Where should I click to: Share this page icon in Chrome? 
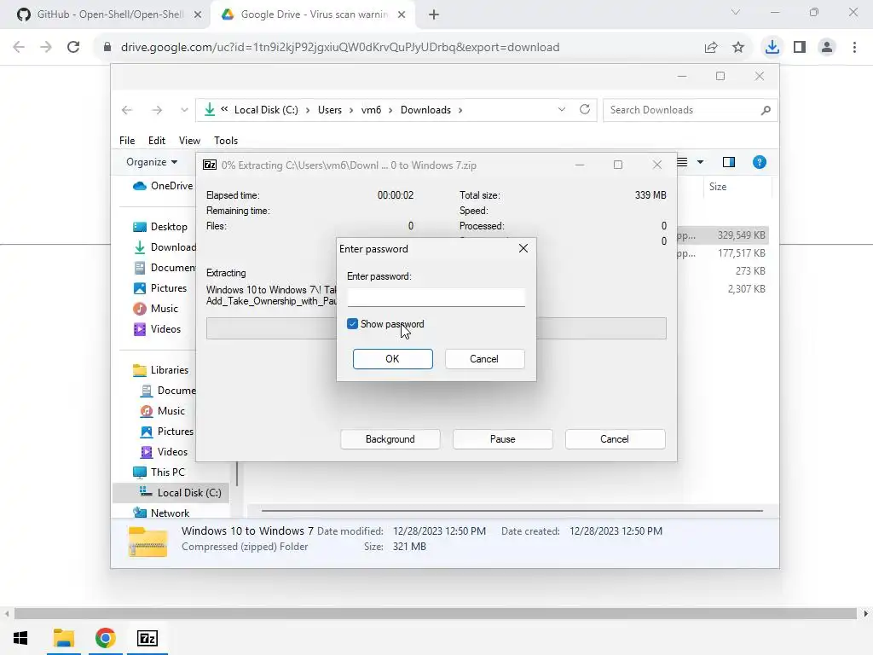tap(711, 48)
